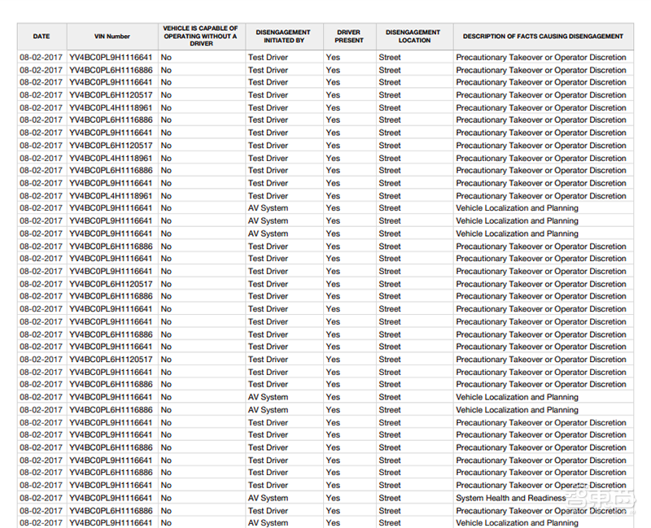Select the System Health and Readiness cell

[x=510, y=498]
